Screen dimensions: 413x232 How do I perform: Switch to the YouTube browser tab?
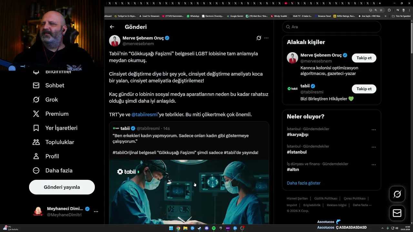coord(286,3)
